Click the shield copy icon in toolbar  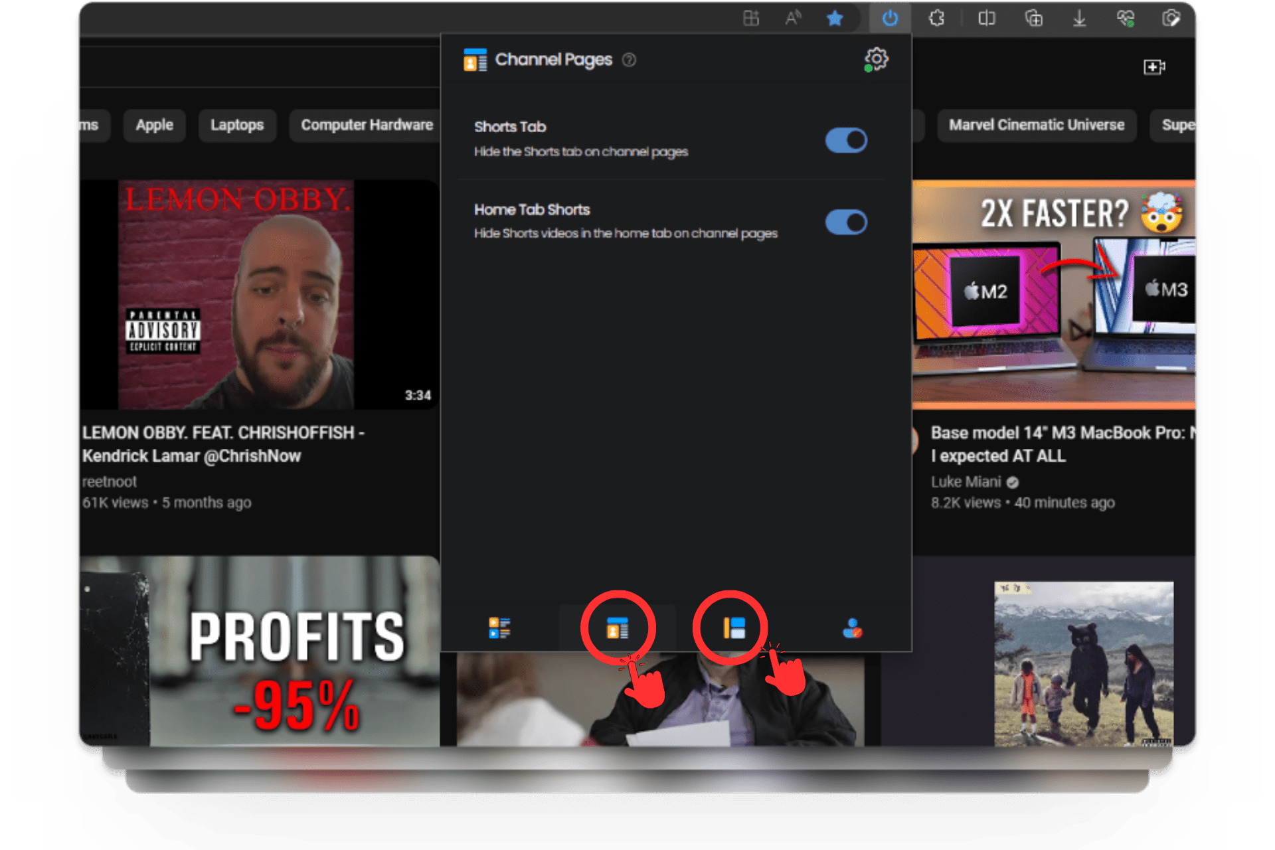(x=1171, y=19)
